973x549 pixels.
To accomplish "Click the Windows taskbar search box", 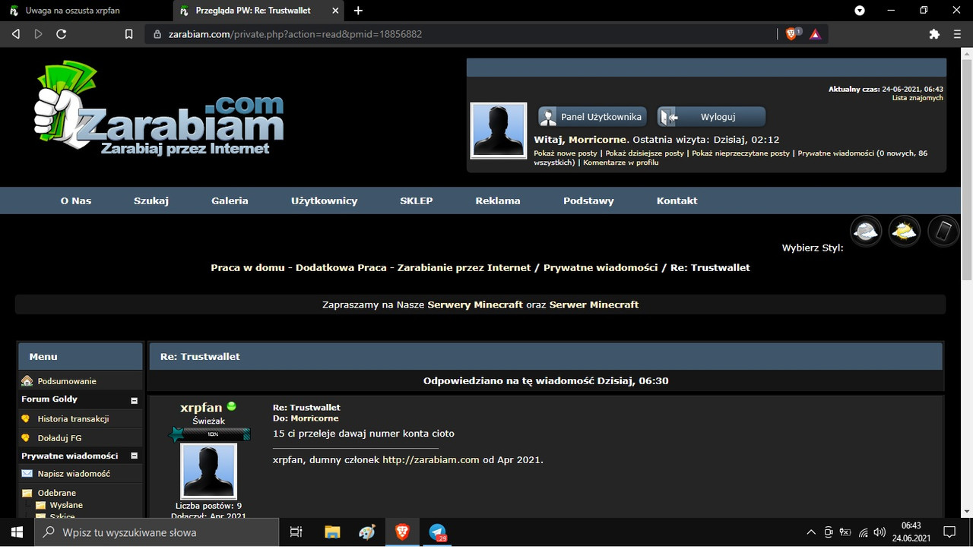I will click(x=157, y=532).
